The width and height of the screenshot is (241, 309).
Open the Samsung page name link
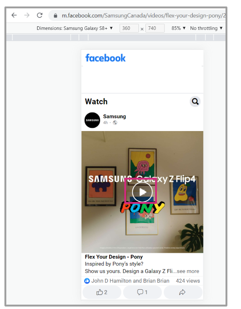click(x=115, y=116)
